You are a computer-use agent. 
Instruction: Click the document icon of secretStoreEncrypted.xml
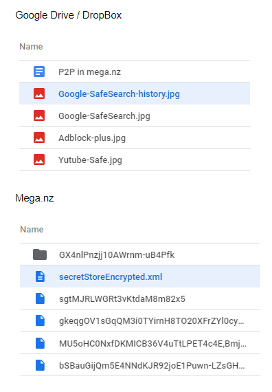tap(40, 276)
